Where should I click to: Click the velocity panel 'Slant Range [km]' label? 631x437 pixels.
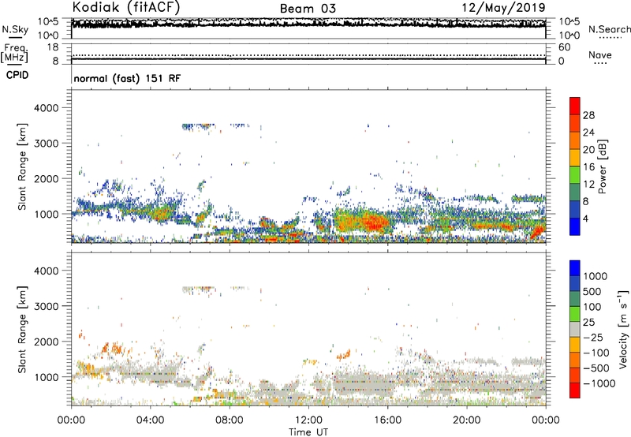[22, 330]
